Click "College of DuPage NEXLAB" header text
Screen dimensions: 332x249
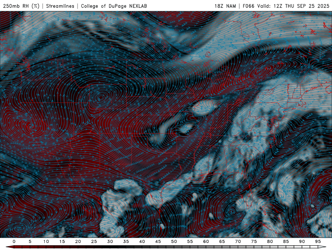click(114, 6)
